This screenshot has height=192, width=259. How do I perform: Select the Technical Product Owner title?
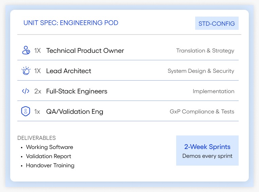(85, 51)
